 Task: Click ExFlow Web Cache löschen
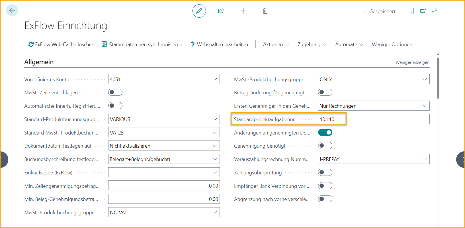[x=62, y=44]
